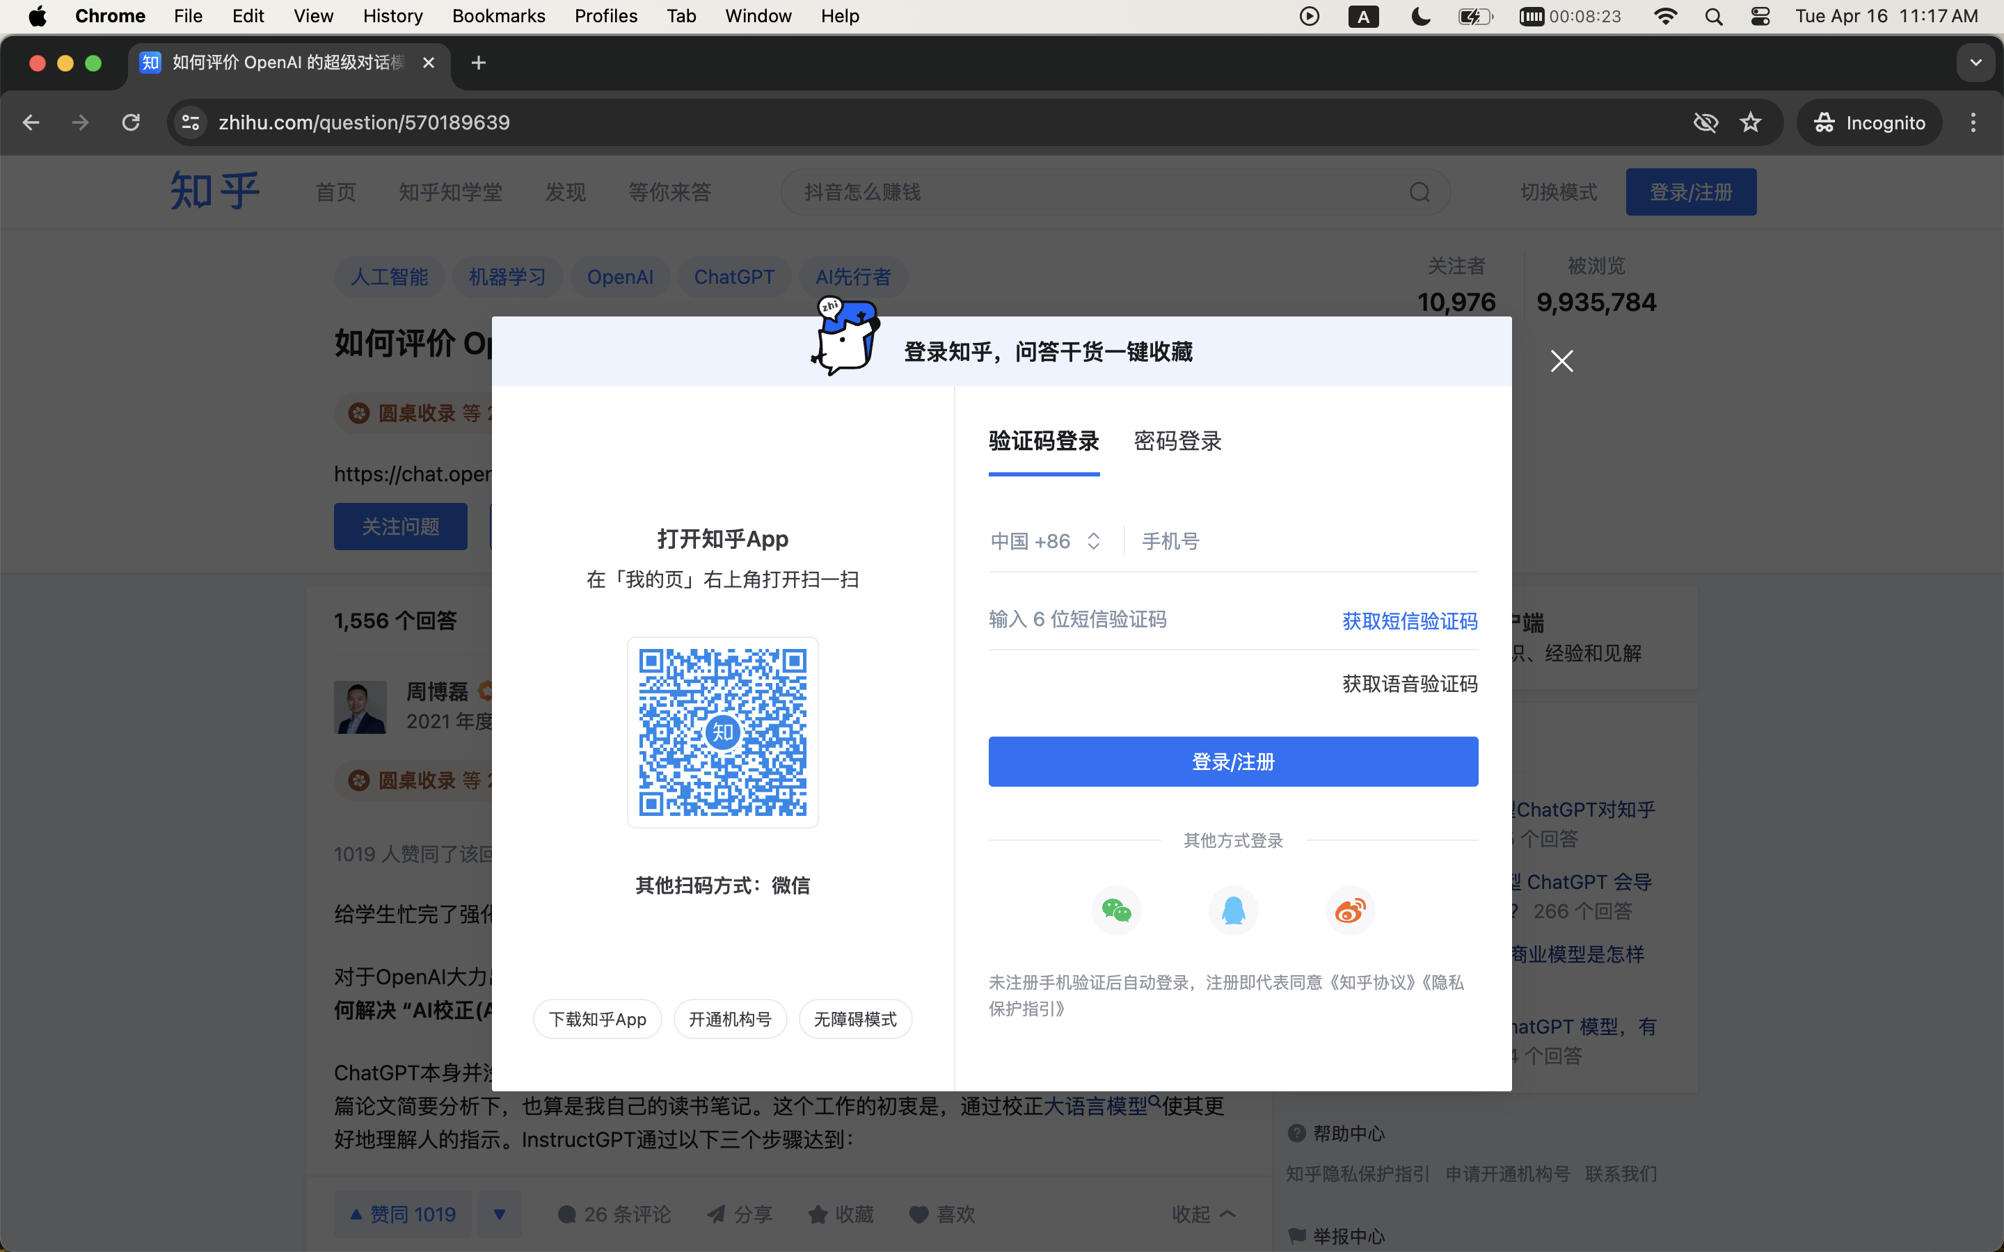Click 关注问题 button
The image size is (2004, 1252).
[401, 527]
